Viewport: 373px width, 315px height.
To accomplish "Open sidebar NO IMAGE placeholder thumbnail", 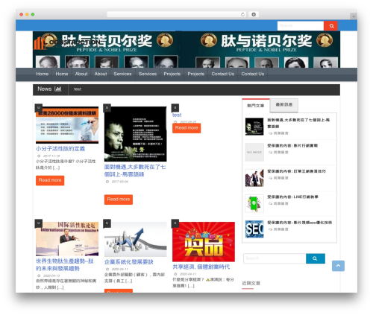I will [x=254, y=152].
